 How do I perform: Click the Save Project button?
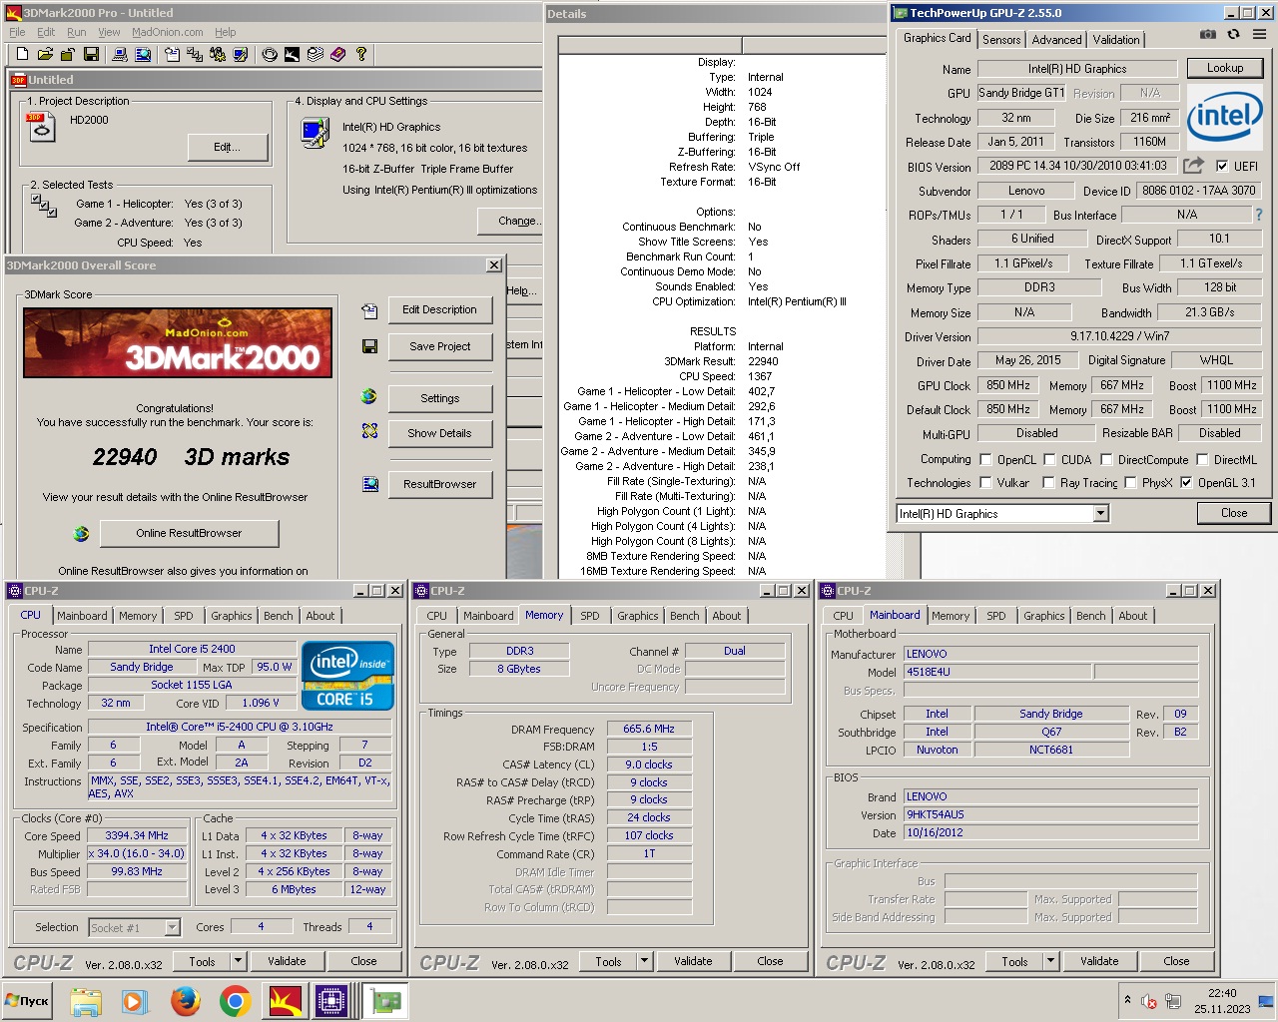pos(439,346)
